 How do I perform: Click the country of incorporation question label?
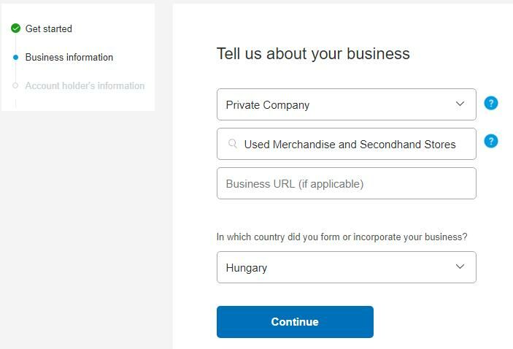coord(342,237)
